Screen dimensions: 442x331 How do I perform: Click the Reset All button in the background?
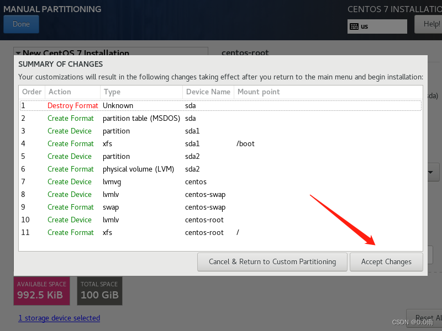(425, 318)
